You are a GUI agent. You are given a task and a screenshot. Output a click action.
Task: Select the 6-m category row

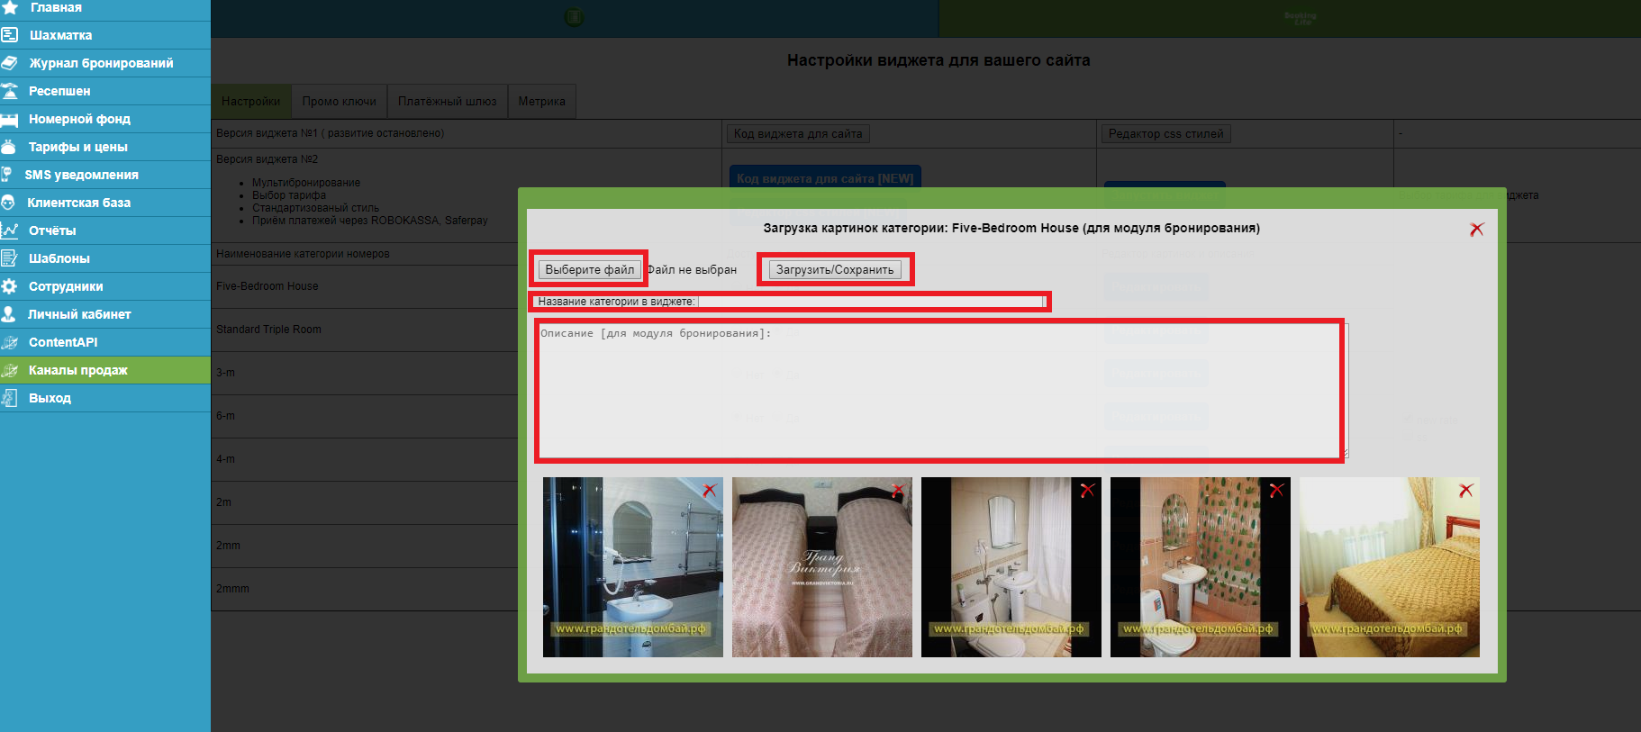tap(365, 416)
